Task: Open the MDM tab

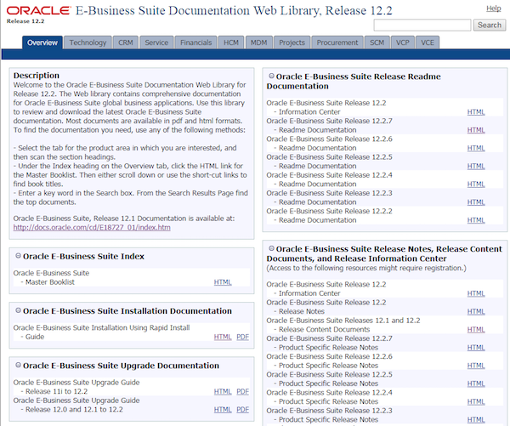Action: [259, 43]
